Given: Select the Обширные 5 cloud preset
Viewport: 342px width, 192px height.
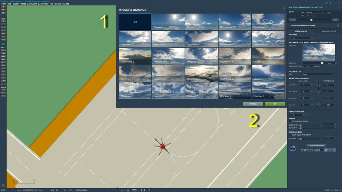Looking at the screenshot, I should tap(201, 73).
